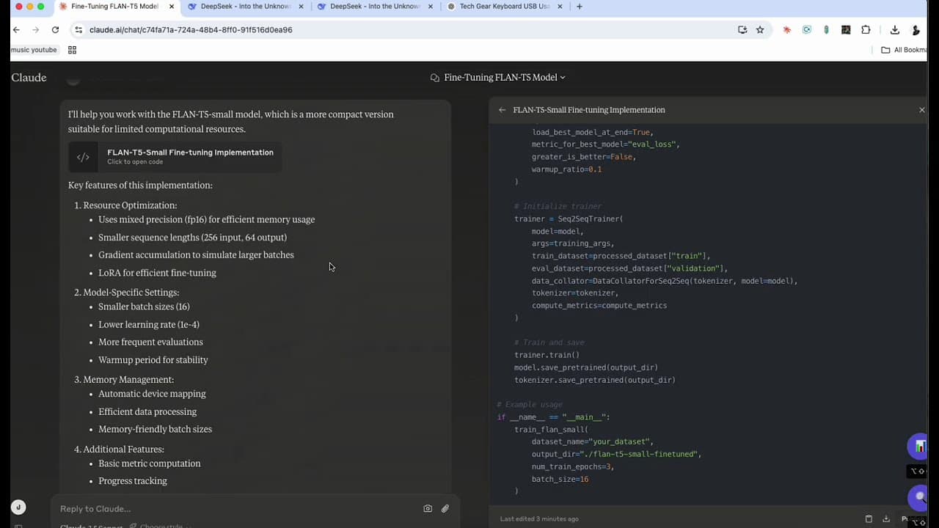Click 'Key features of this implementation:' text
939x528 pixels.
140,185
